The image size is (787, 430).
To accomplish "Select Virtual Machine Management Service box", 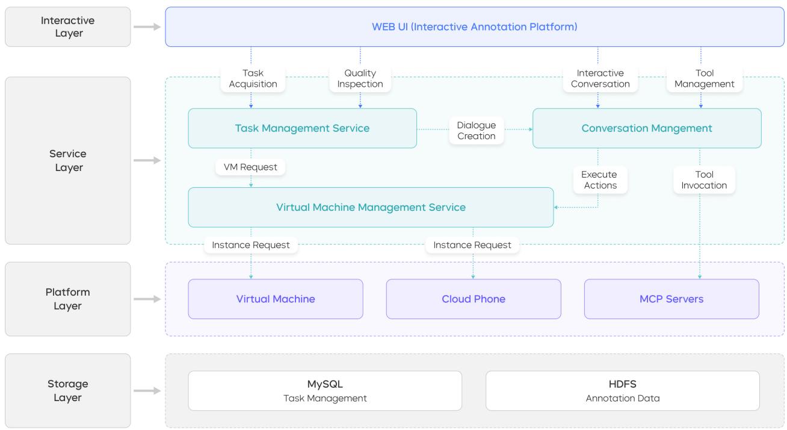I will (x=371, y=207).
